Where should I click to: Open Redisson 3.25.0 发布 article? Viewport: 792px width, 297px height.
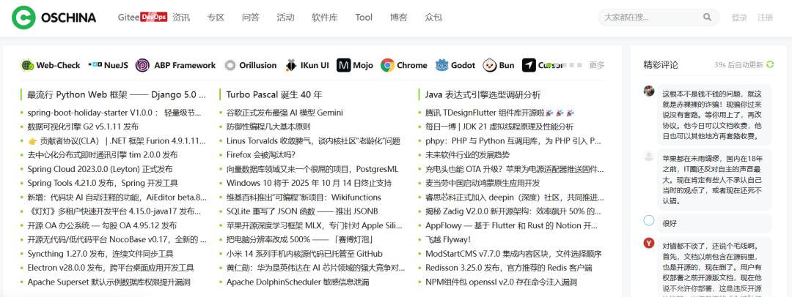pyautogui.click(x=509, y=268)
